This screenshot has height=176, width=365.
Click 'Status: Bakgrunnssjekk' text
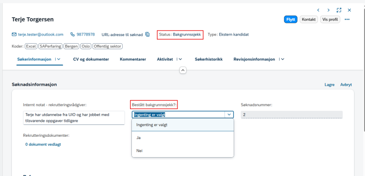180,34
